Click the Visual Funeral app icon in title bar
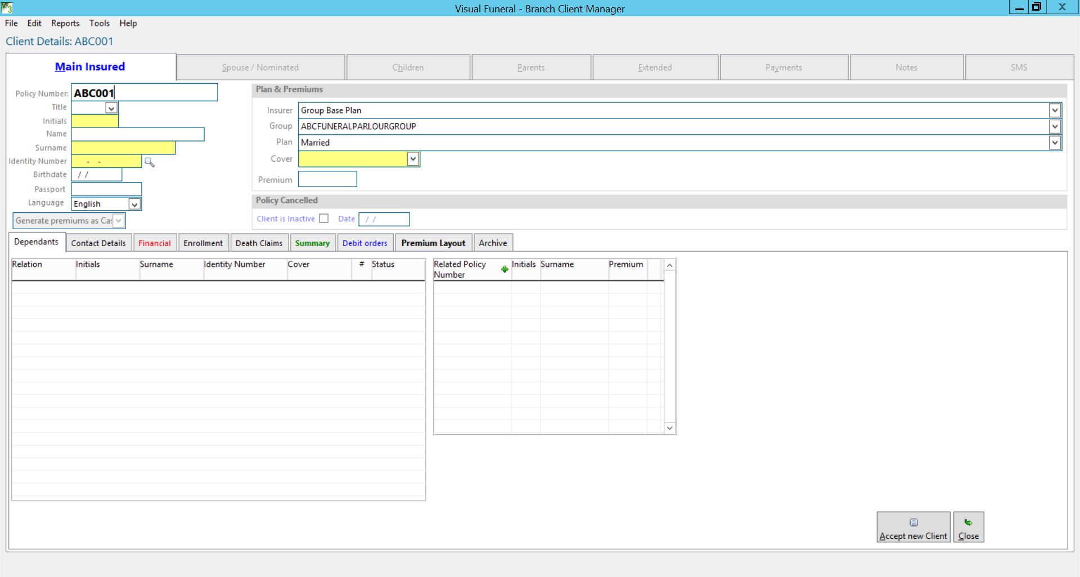The width and height of the screenshot is (1080, 577). coord(7,8)
